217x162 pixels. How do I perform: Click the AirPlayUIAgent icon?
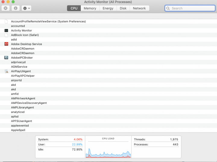[x=6, y=71]
